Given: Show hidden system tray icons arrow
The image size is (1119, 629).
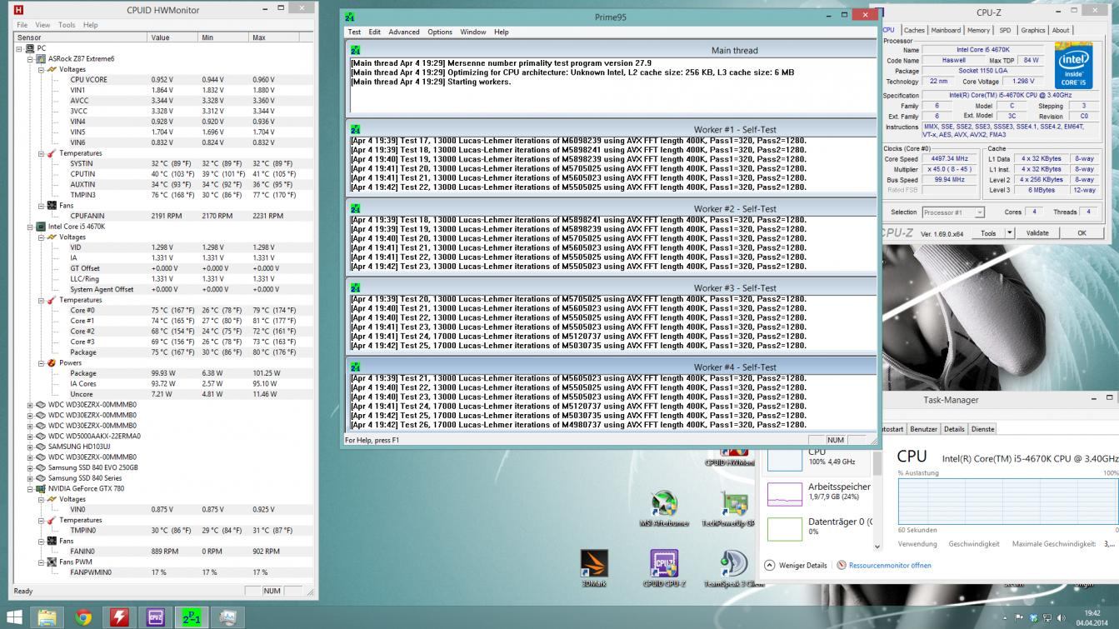Looking at the screenshot, I should coord(1006,618).
